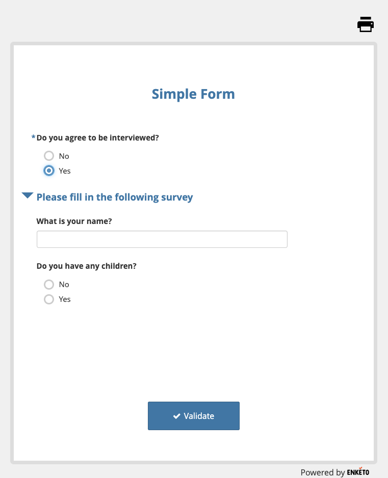Select "No" radio circle for interview agreement
388x478 pixels.
[x=49, y=156]
